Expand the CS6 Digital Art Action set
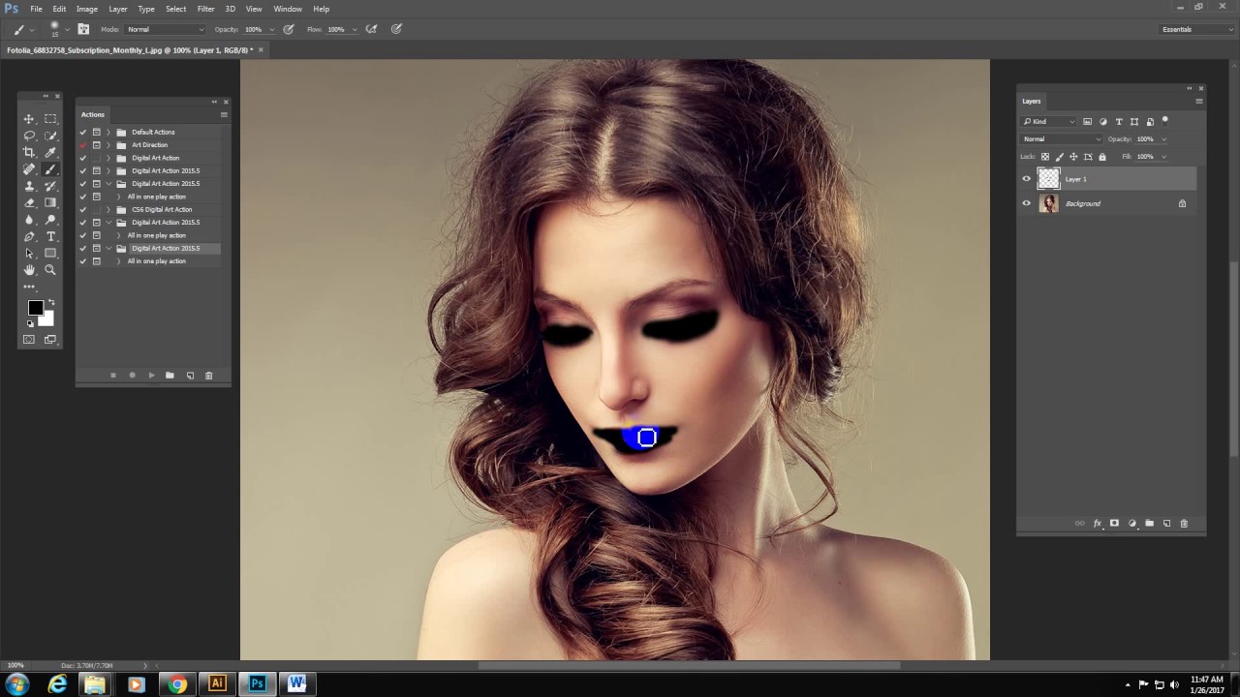1240x697 pixels. tap(108, 209)
